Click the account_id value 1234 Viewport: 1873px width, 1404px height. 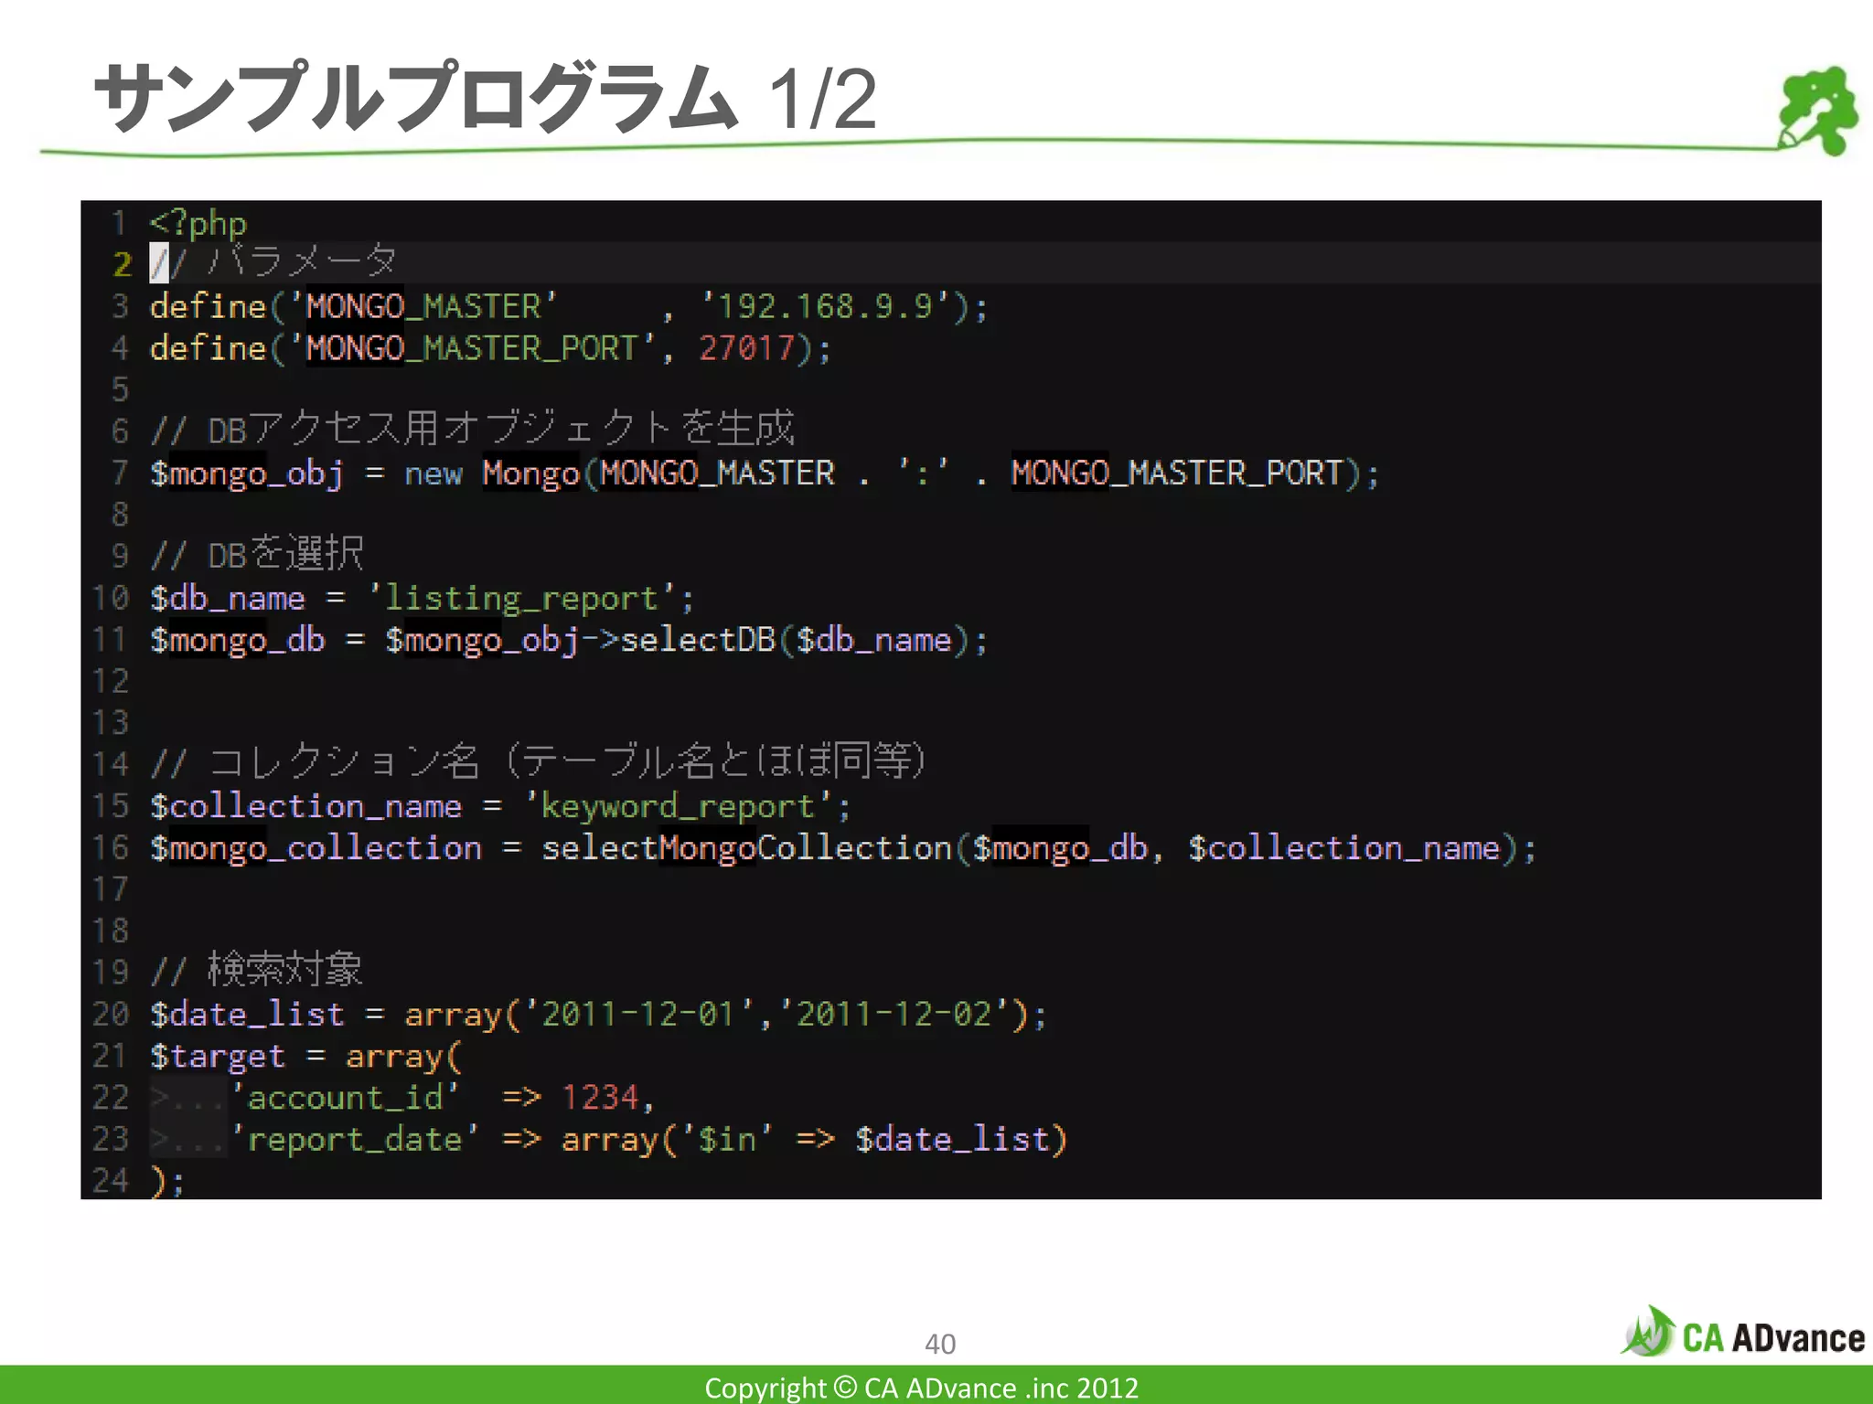click(600, 1097)
